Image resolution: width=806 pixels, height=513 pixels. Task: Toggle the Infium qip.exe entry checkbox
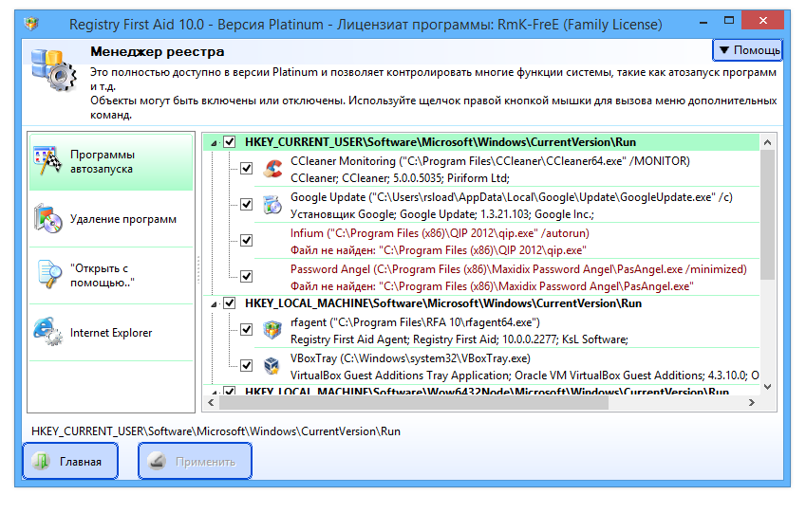click(247, 240)
